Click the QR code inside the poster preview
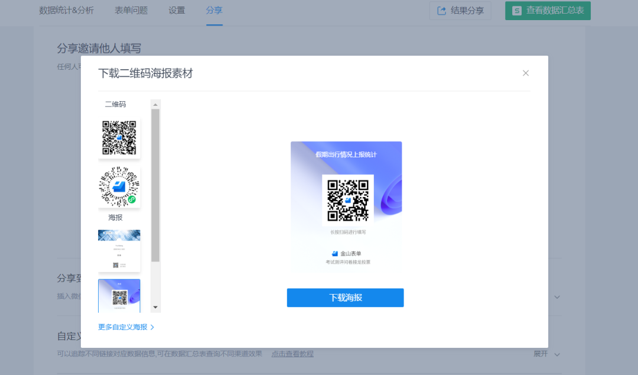The image size is (638, 375). [x=348, y=200]
